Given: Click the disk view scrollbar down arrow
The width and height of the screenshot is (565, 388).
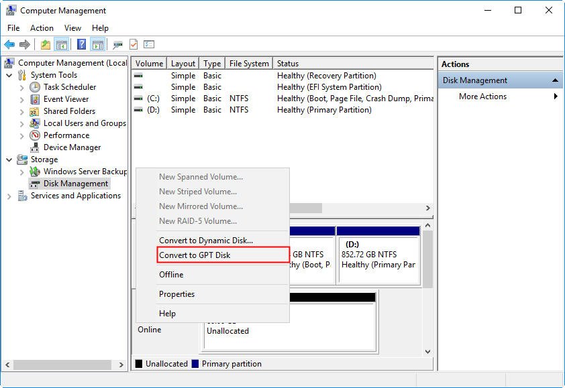Looking at the screenshot, I should pyautogui.click(x=427, y=352).
